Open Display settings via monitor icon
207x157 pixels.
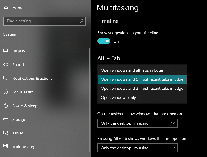(6, 51)
